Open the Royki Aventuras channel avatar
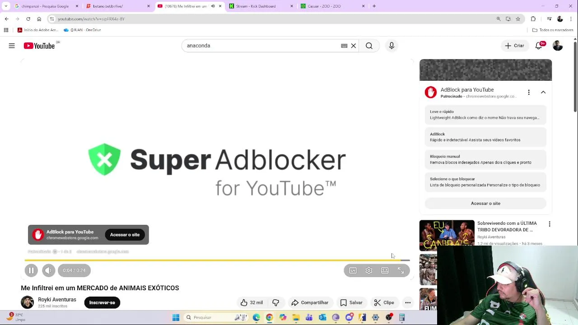 (27, 302)
